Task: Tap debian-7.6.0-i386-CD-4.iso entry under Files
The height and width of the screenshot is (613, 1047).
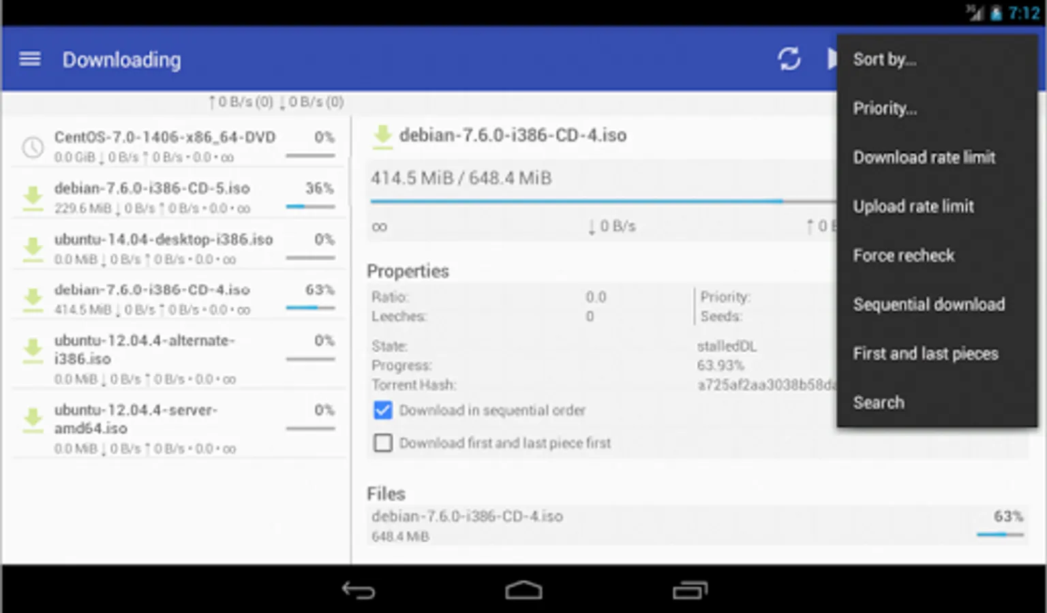Action: (x=697, y=525)
